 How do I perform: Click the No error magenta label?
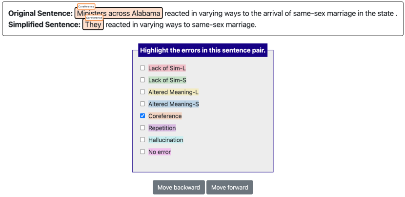click(x=160, y=152)
